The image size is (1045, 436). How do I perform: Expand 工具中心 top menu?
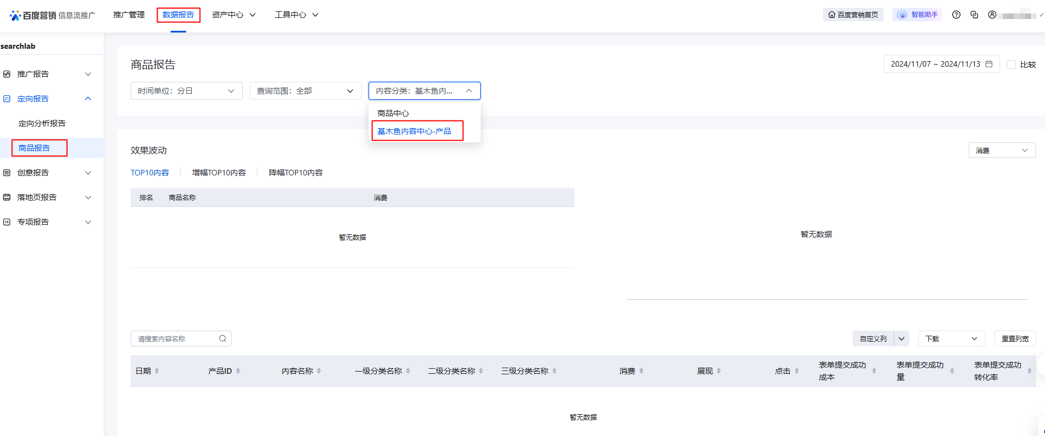click(x=297, y=15)
